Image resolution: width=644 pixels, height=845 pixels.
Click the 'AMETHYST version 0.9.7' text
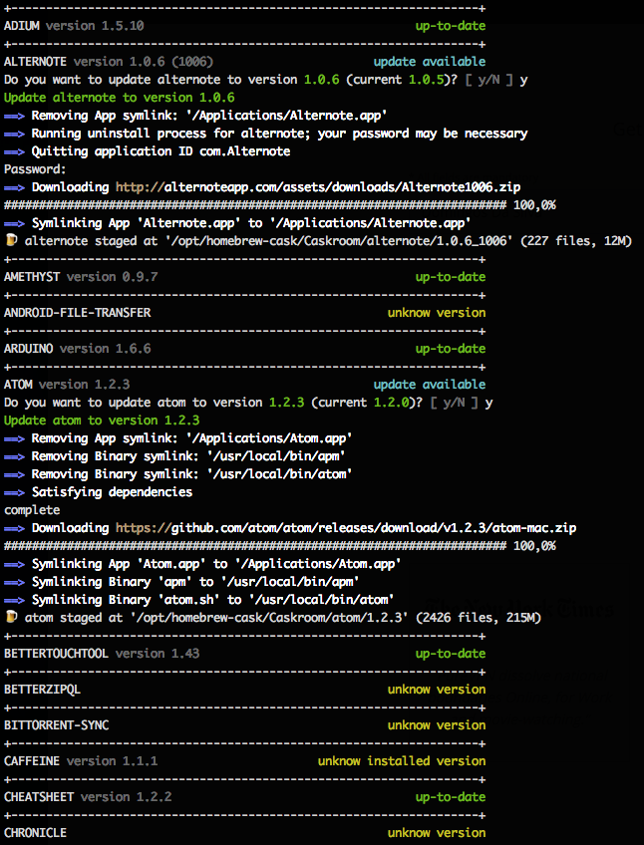81,277
